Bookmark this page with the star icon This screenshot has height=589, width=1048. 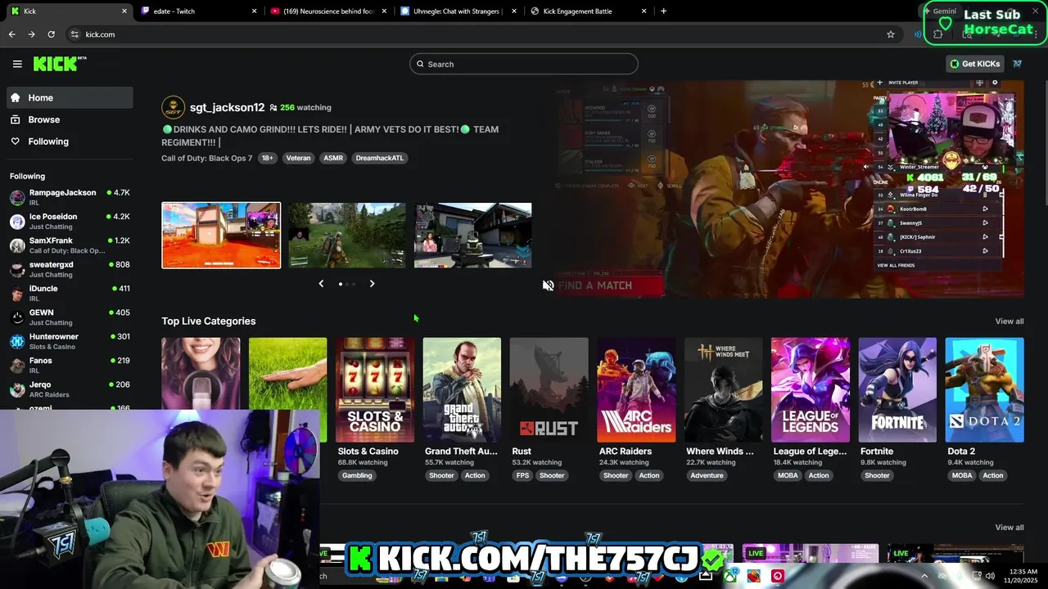(891, 34)
